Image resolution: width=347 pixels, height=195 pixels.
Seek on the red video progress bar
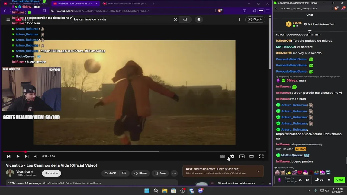pos(135,152)
